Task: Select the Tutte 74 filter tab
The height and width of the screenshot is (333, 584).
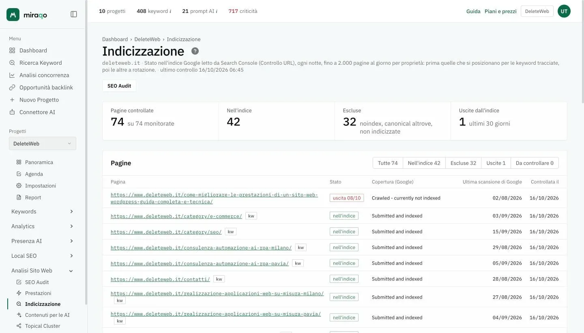Action: tap(388, 163)
